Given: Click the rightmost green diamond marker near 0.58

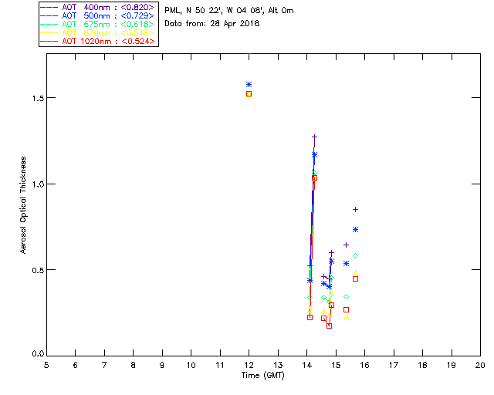Looking at the screenshot, I should tap(355, 256).
